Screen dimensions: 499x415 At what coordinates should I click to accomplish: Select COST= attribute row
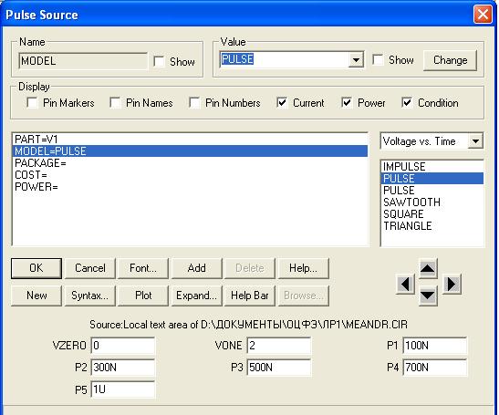190,175
